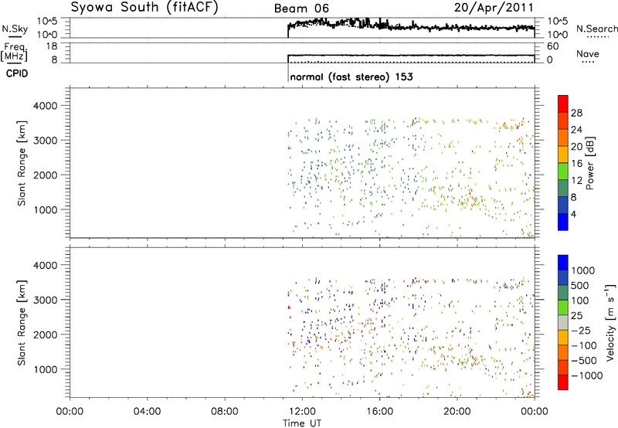The height and width of the screenshot is (428, 618).
Task: Click the 'Velocity [m s-1]' axis label
Action: coord(610,322)
